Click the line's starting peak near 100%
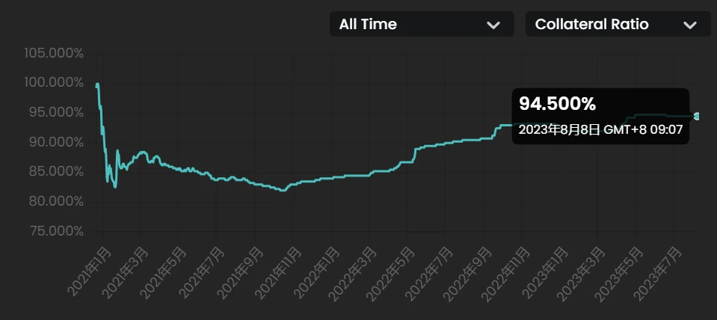 click(97, 84)
